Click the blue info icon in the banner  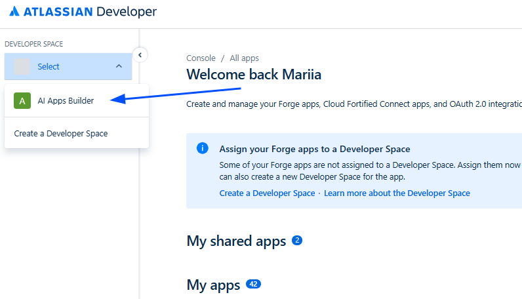203,148
